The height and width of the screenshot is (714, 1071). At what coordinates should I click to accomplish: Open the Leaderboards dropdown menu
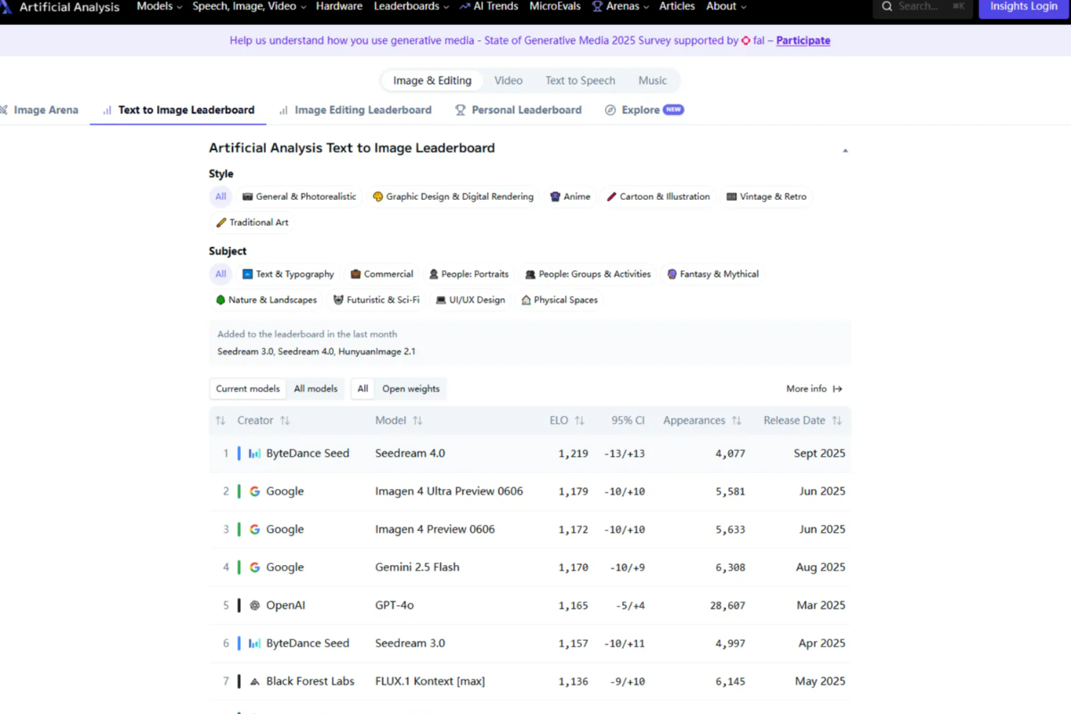(412, 6)
